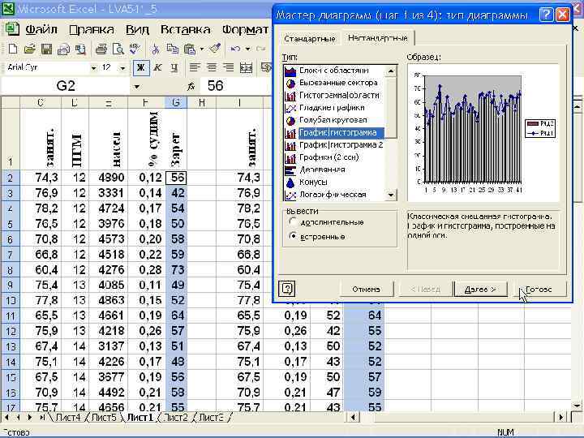Screen dimensions: 584x438
Task: Click the 'Отмена' button
Action: coord(366,289)
